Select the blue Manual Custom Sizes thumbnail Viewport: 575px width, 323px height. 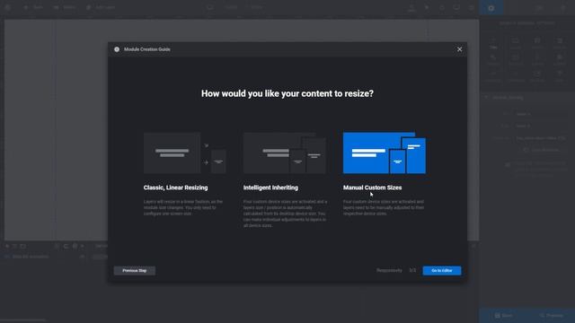point(385,153)
